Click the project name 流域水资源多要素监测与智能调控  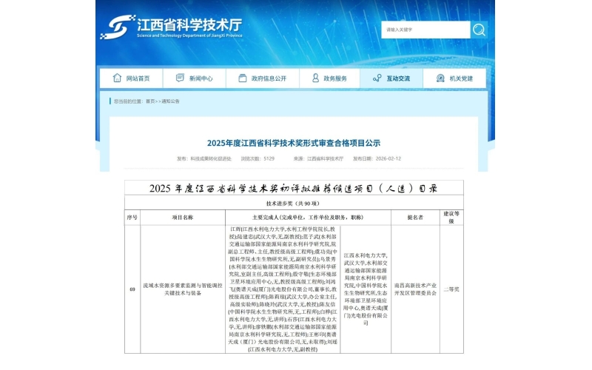pos(183,289)
